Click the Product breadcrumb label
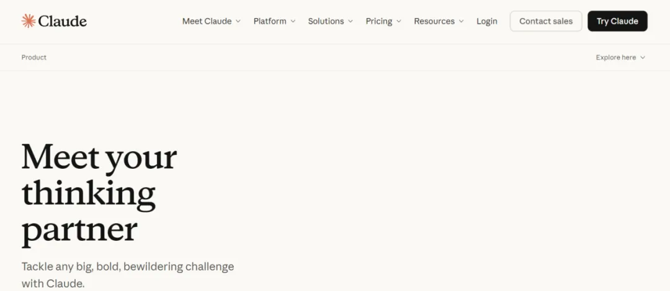 click(34, 57)
